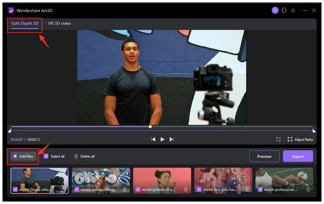Click the 00:00:12 total duration text
324x204 pixels.
coord(33,140)
